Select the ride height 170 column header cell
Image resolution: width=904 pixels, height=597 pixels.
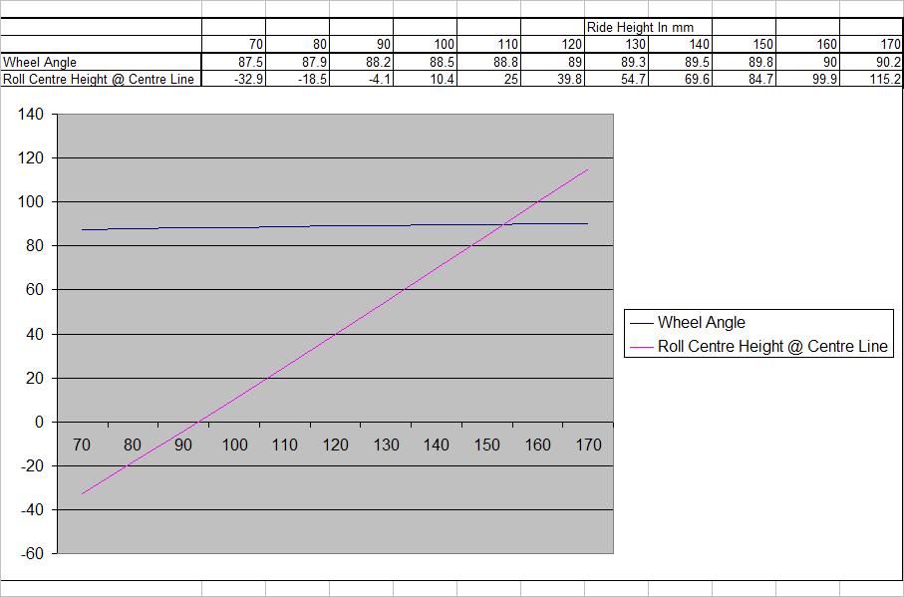871,44
